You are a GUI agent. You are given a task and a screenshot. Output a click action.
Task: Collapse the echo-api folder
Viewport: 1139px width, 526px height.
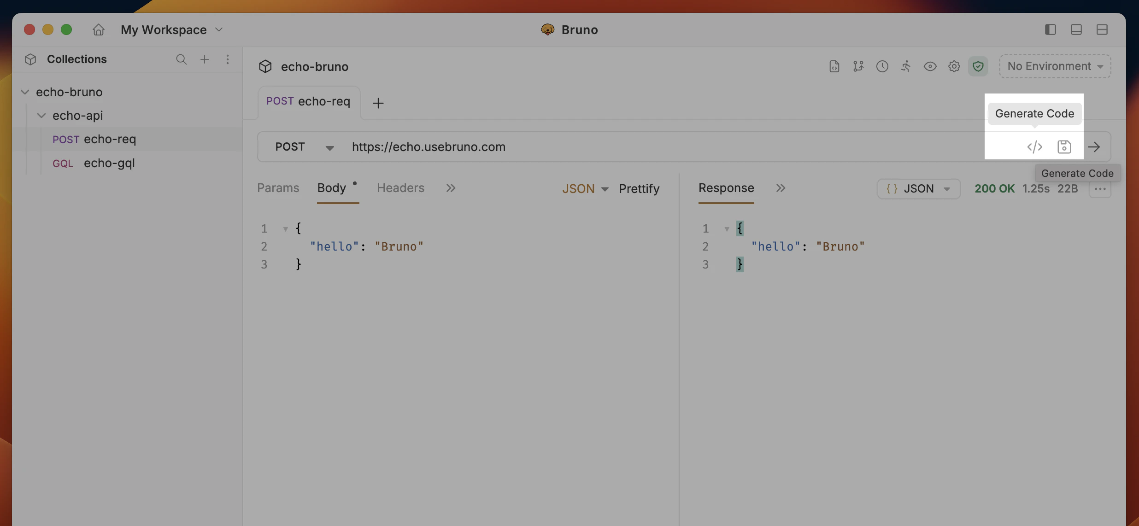click(x=41, y=115)
